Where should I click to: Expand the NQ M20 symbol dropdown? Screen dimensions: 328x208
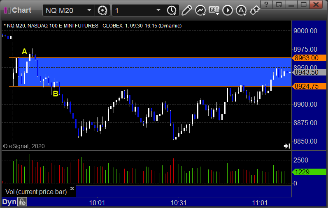(x=89, y=10)
